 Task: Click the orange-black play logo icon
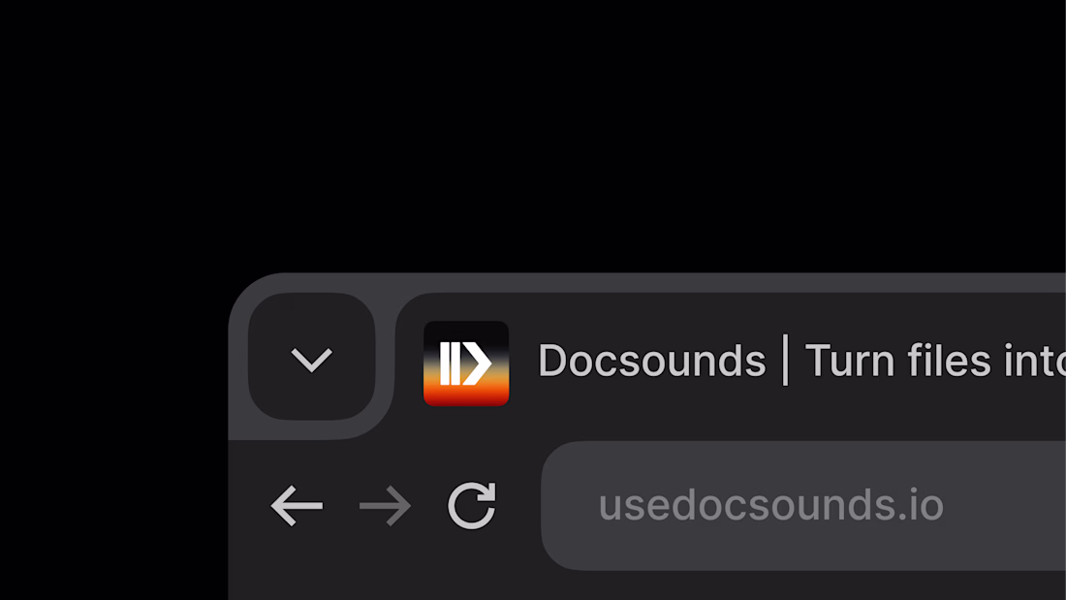point(466,363)
